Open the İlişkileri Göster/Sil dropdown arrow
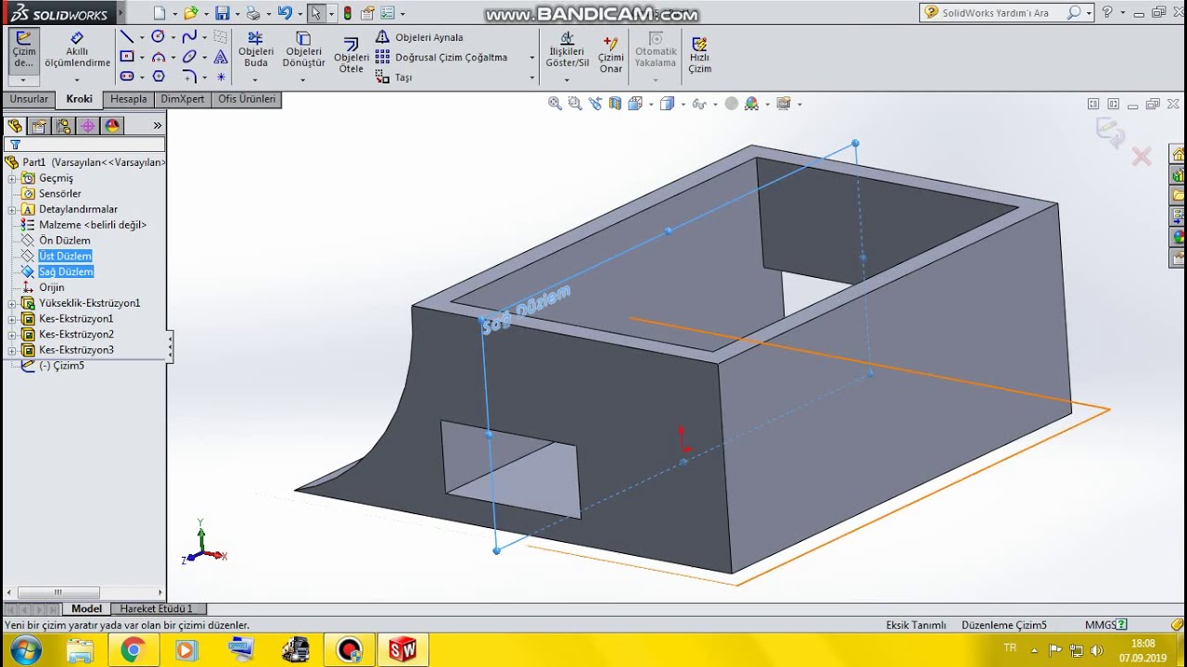 point(568,80)
